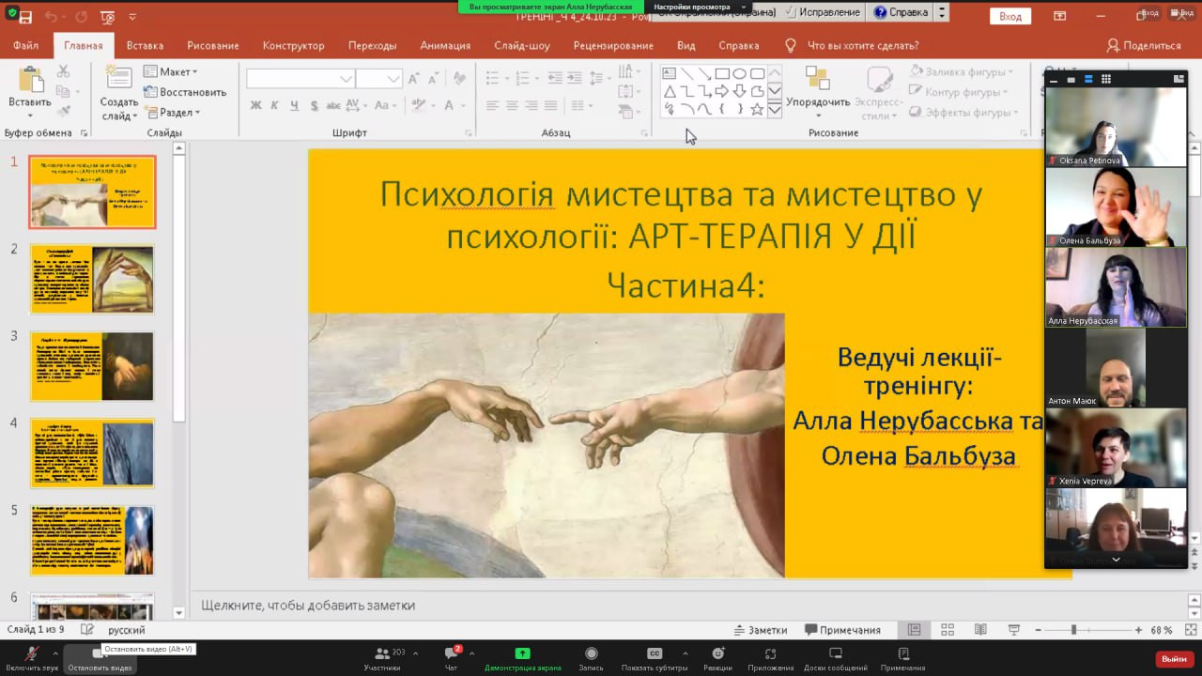Start Zoom recording (Запись)
This screenshot has width=1202, height=676.
point(591,654)
